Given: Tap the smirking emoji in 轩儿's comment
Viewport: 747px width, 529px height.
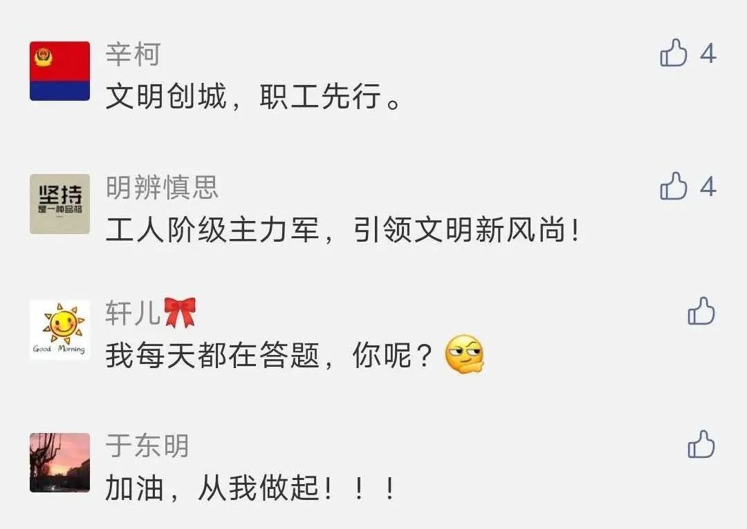Looking at the screenshot, I should [464, 354].
